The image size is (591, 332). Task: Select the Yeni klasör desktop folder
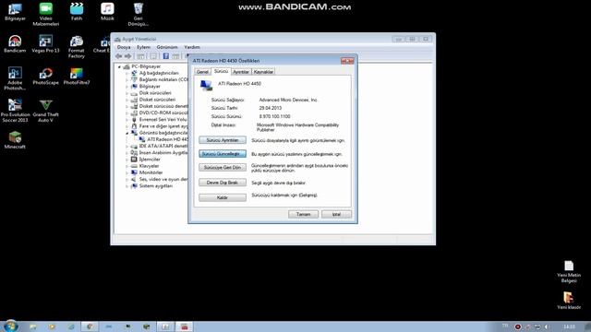pyautogui.click(x=569, y=300)
